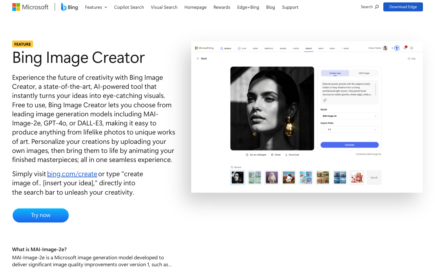Image resolution: width=435 pixels, height=272 pixels.
Task: Switch to the Edit image tab
Action: pyautogui.click(x=364, y=73)
